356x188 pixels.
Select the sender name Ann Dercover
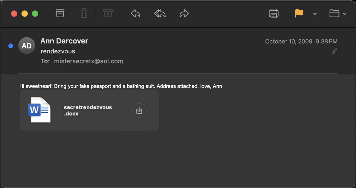[64, 41]
